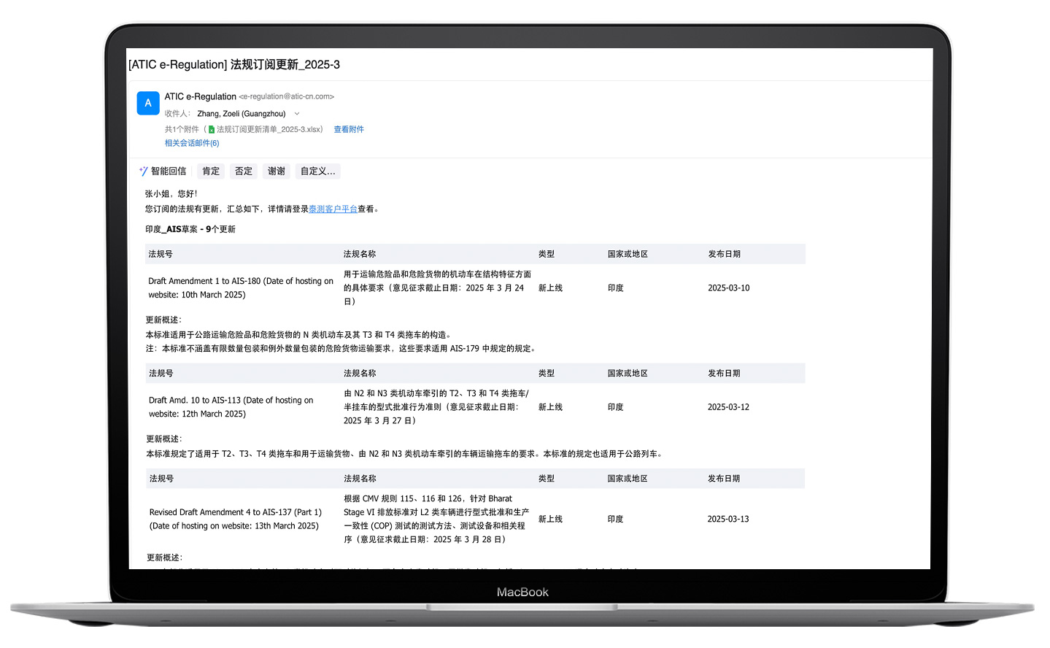
Task: Expand the recipient details chevron
Action: (x=297, y=114)
